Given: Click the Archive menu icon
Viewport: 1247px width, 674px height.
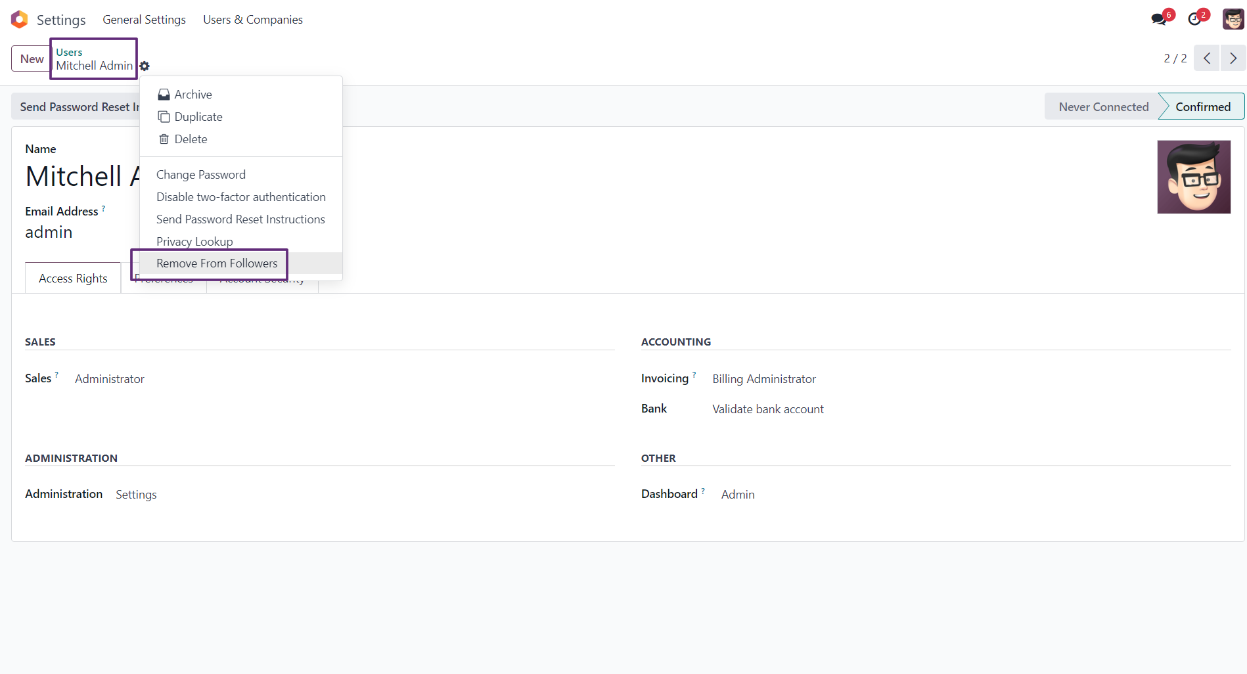Looking at the screenshot, I should point(164,95).
